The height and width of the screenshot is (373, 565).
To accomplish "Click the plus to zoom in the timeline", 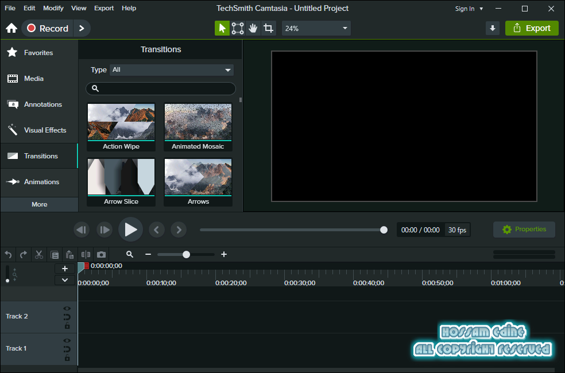I will [224, 254].
